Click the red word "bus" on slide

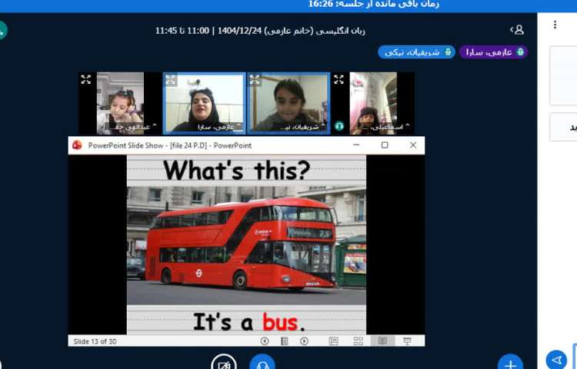point(280,322)
